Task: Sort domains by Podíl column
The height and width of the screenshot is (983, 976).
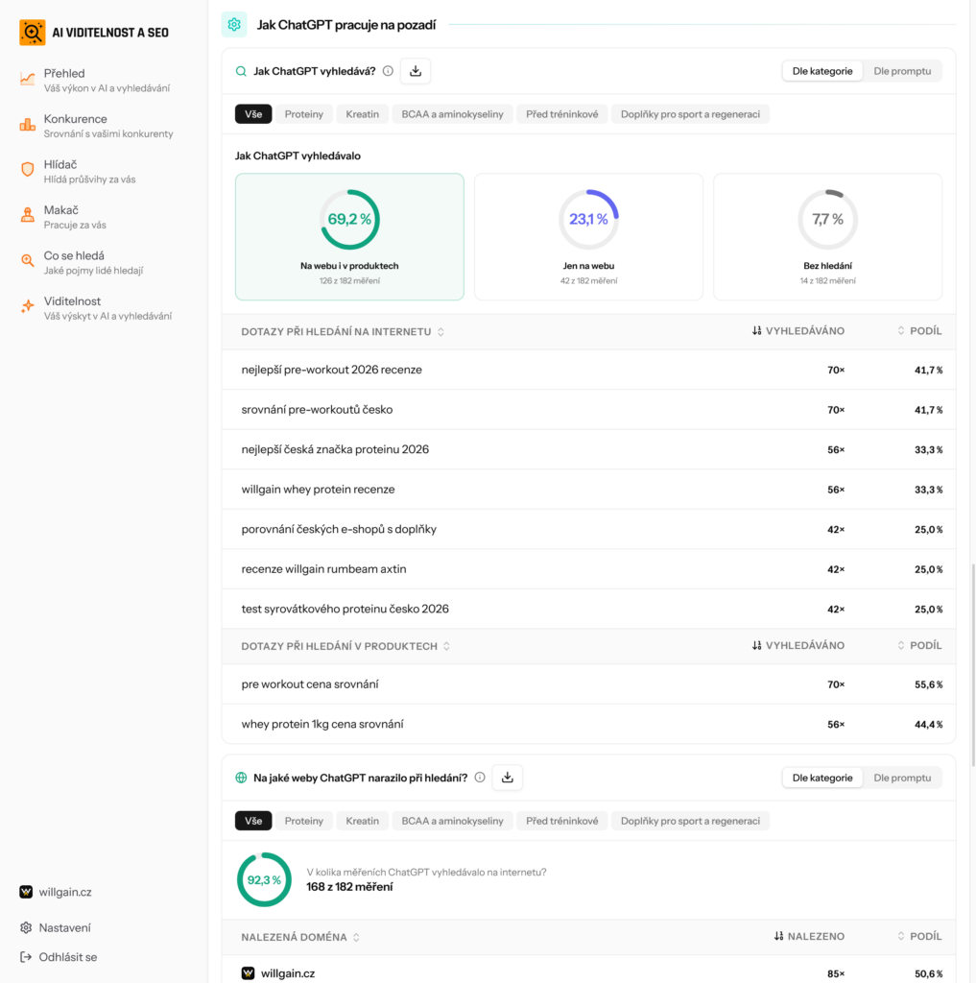Action: tap(919, 936)
